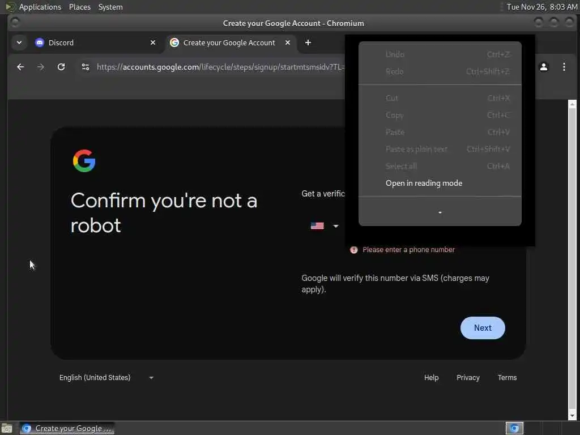This screenshot has width=580, height=435.
Task: Open the Chromium three-dot menu
Action: pos(564,67)
